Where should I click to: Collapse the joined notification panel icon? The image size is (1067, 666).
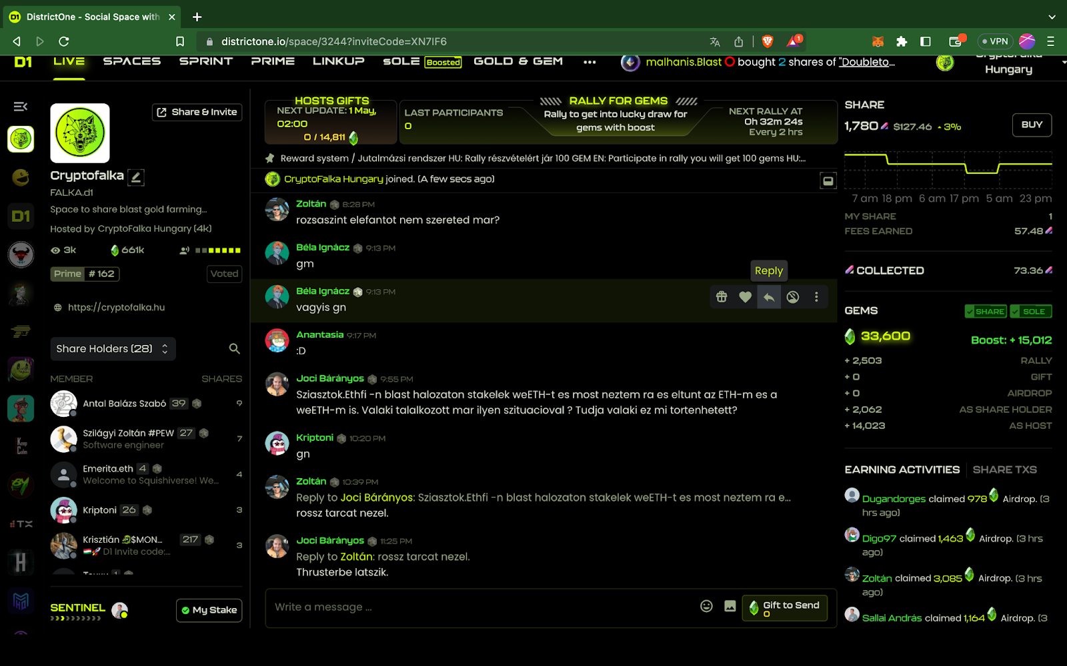[x=828, y=180]
